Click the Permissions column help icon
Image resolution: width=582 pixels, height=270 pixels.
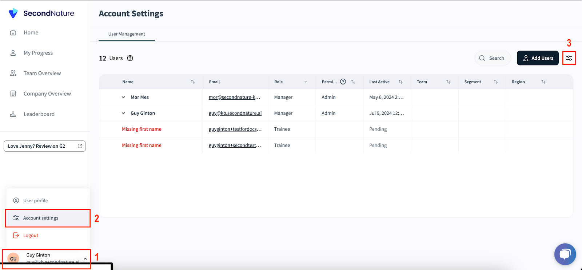[x=343, y=82]
